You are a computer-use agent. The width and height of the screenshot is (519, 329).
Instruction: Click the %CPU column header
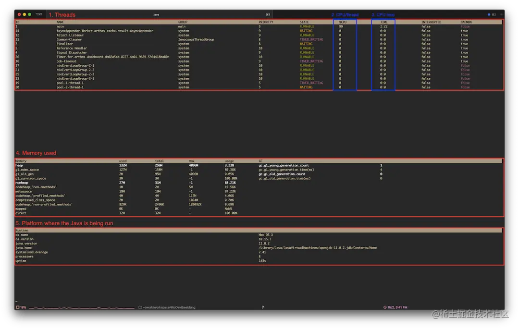pos(343,22)
